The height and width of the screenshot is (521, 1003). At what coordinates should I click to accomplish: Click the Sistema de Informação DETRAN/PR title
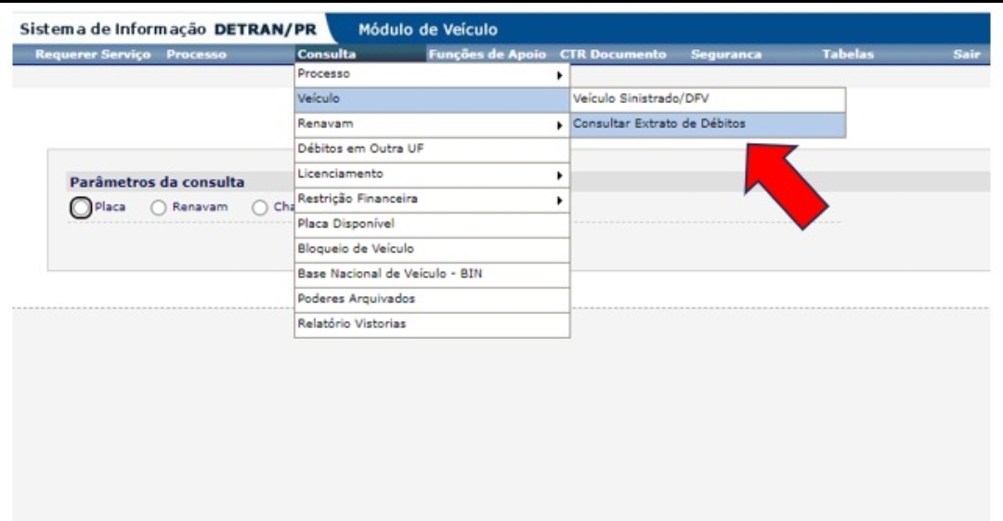(168, 30)
